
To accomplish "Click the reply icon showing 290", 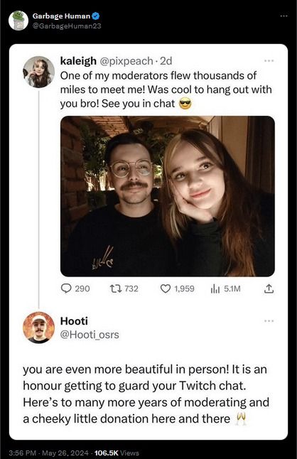I will [x=66, y=288].
